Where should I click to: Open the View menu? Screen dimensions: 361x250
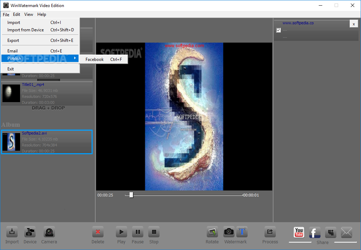coord(29,14)
